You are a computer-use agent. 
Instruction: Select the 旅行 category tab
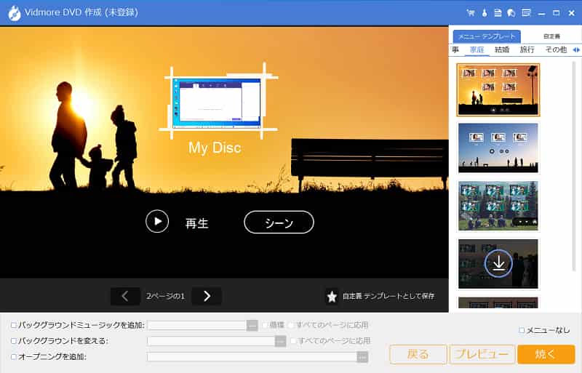527,49
